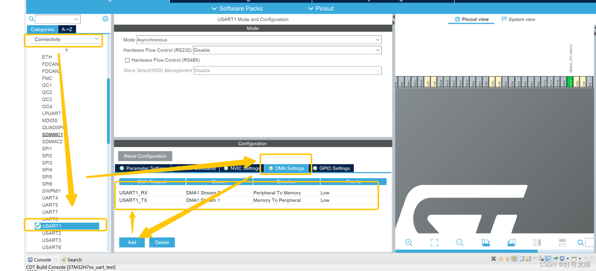Select USART6 in the peripheral list
Image resolution: width=596 pixels, height=271 pixels.
click(x=52, y=247)
